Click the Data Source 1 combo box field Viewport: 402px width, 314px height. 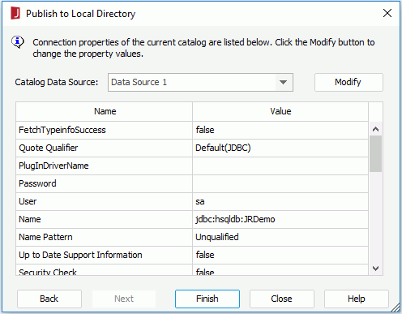point(200,82)
